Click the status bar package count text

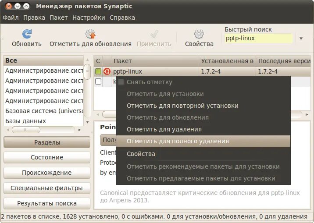(x=154, y=216)
